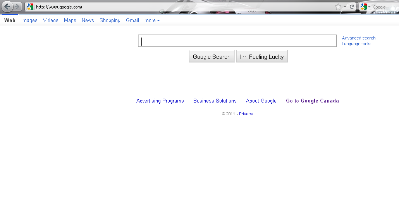The image size is (399, 207).
Task: Click Go to Google Canada link
Action: 313,101
